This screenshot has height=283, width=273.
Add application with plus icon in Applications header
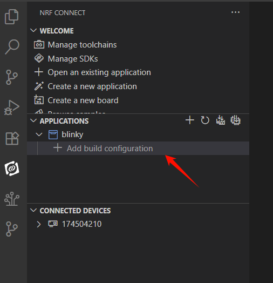190,120
